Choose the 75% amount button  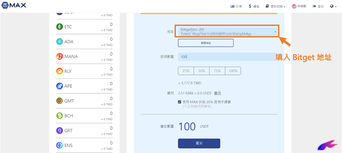[x=217, y=71]
